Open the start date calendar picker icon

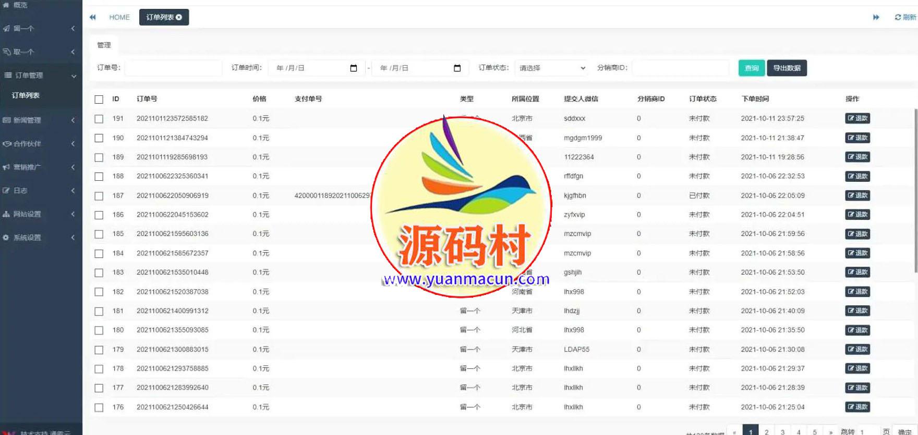354,68
